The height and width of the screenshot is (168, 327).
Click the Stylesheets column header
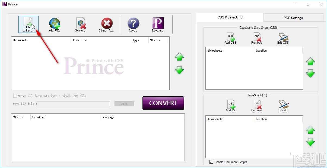230,50
